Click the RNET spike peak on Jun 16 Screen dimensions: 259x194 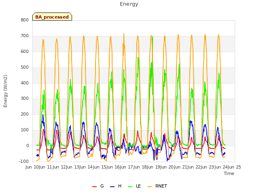124,34
